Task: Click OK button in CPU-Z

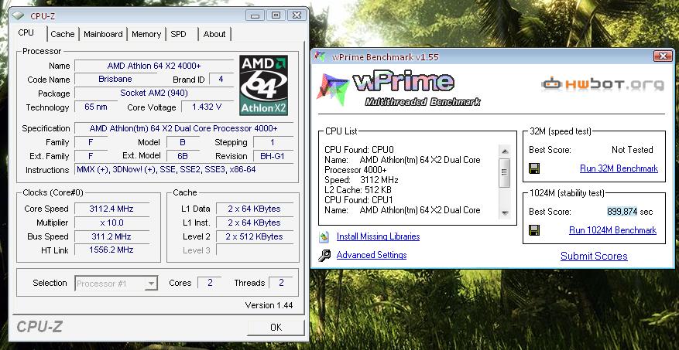Action: [x=276, y=328]
